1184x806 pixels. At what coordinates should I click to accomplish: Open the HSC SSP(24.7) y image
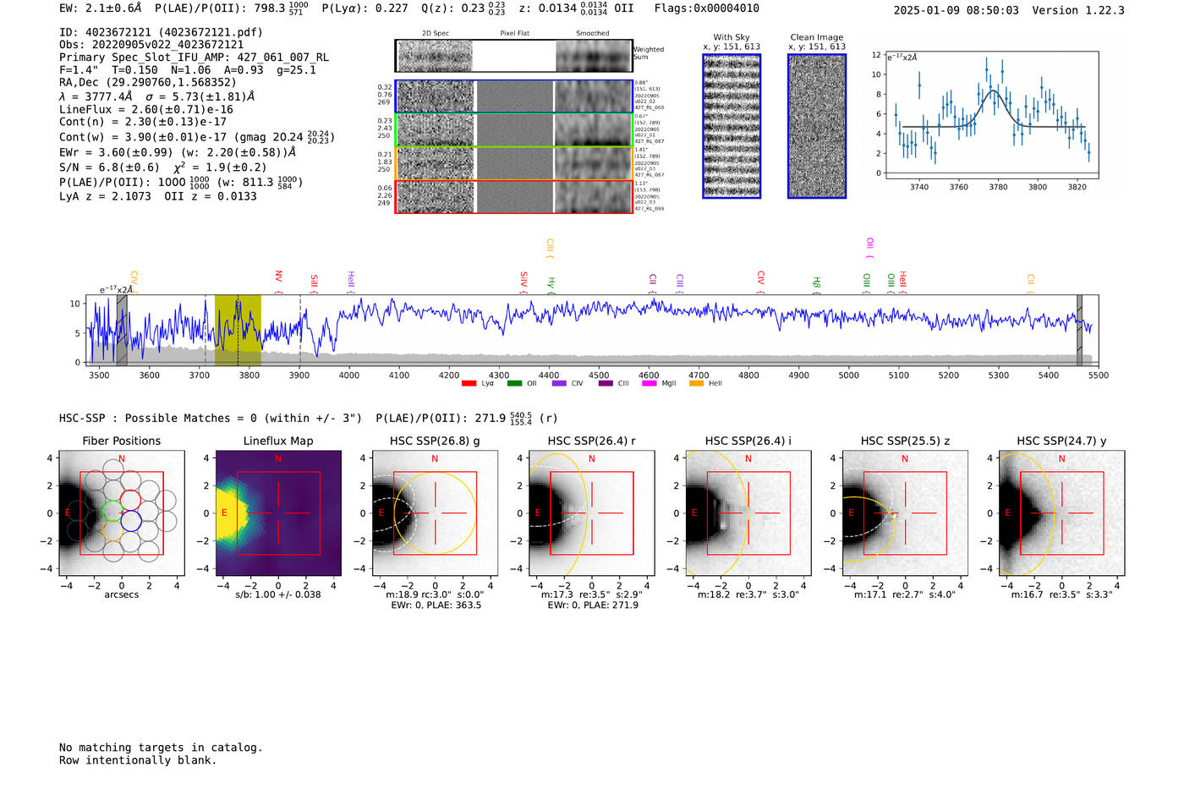[x=1062, y=513]
